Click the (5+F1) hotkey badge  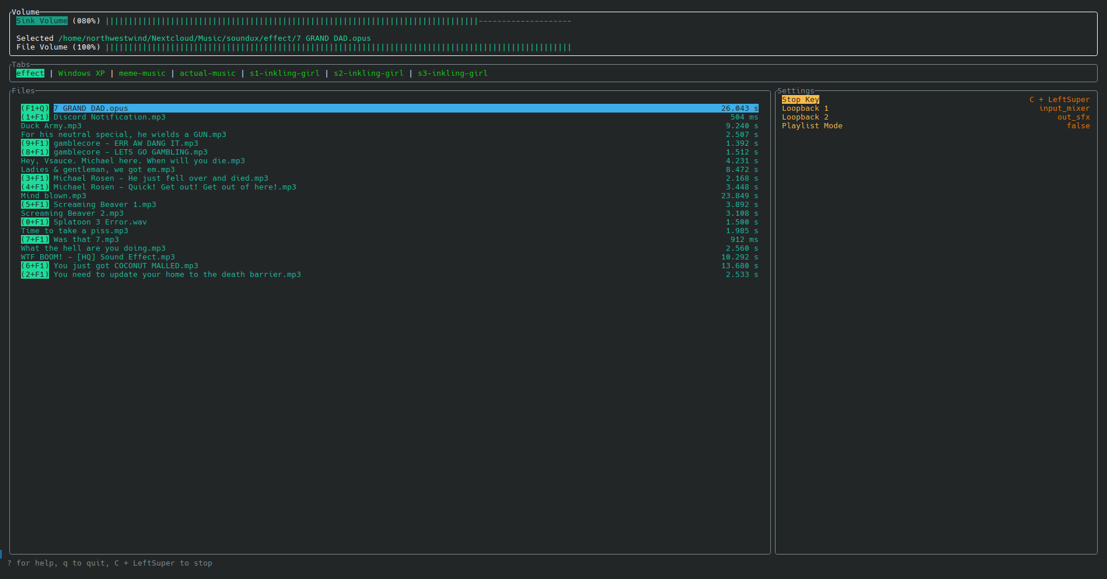pyautogui.click(x=35, y=205)
